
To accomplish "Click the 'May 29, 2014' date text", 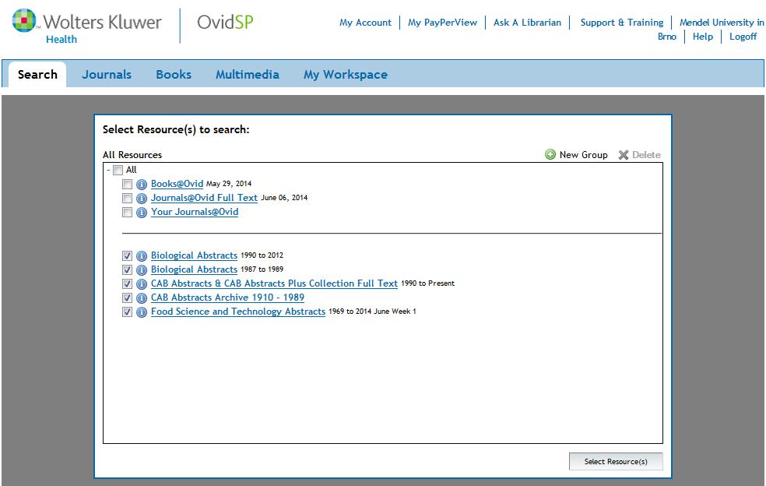I will pos(229,184).
